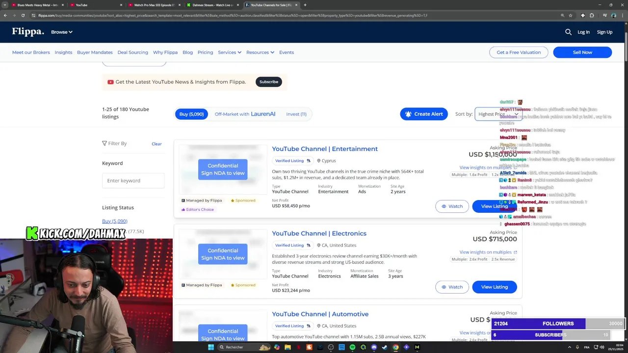
Task: Bookmark this page with the star icon
Action: [x=571, y=15]
